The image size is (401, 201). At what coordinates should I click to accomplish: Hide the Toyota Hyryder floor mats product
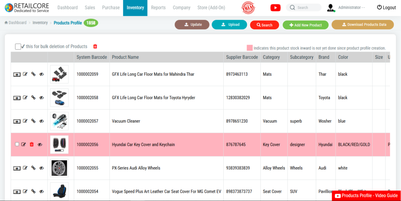coord(42,98)
